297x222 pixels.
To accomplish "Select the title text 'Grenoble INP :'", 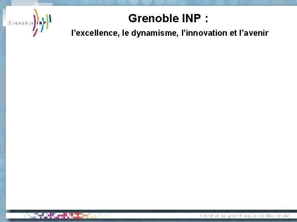I will pyautogui.click(x=168, y=18).
